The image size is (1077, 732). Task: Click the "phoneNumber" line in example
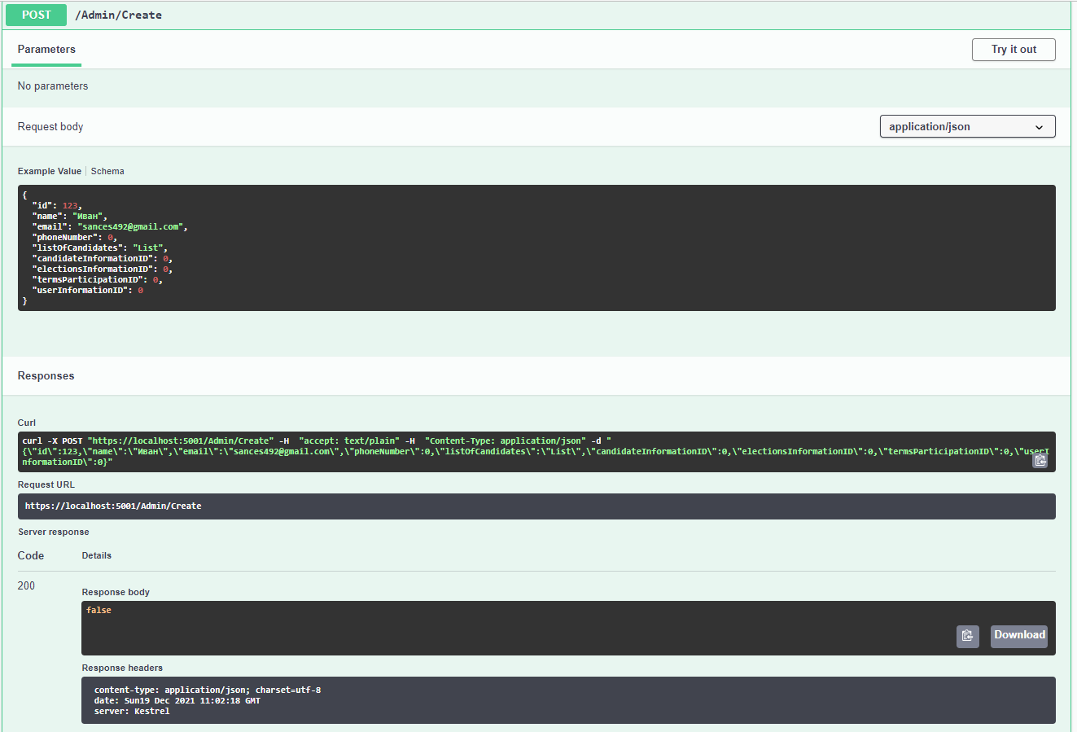[x=75, y=238]
